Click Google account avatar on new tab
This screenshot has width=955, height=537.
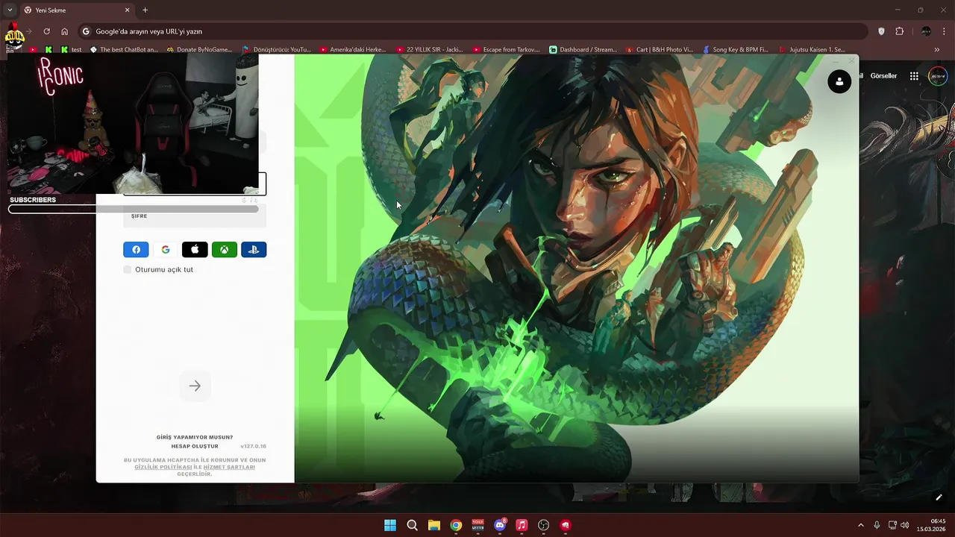[938, 76]
